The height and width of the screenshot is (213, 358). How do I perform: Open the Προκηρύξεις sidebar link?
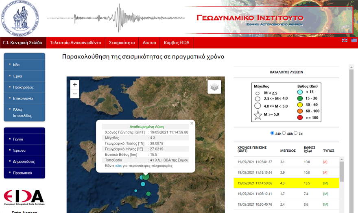tap(23, 87)
